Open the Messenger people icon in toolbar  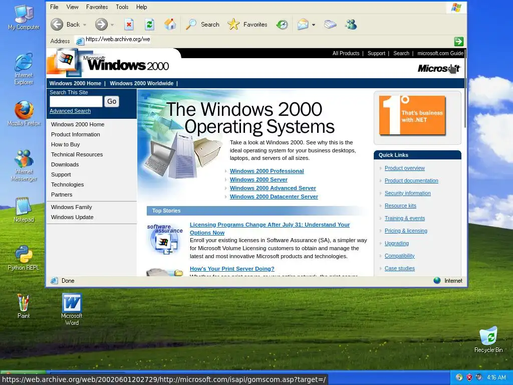351,25
